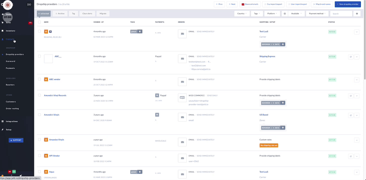Expand row actions chevron for Amandas Vinyls
Viewport: 366px width, 180px height.
tap(356, 140)
